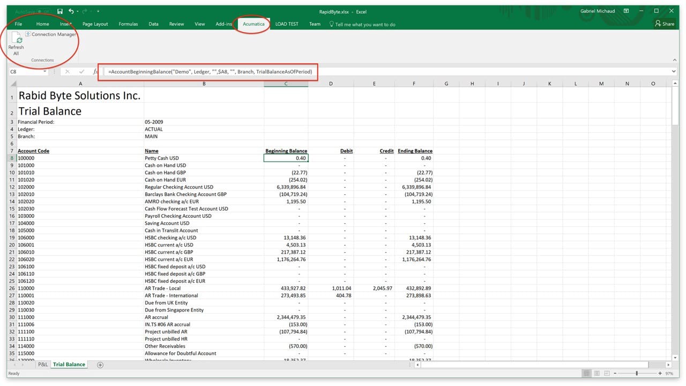Click the Insert Function fx icon
The image size is (686, 386).
pos(95,71)
